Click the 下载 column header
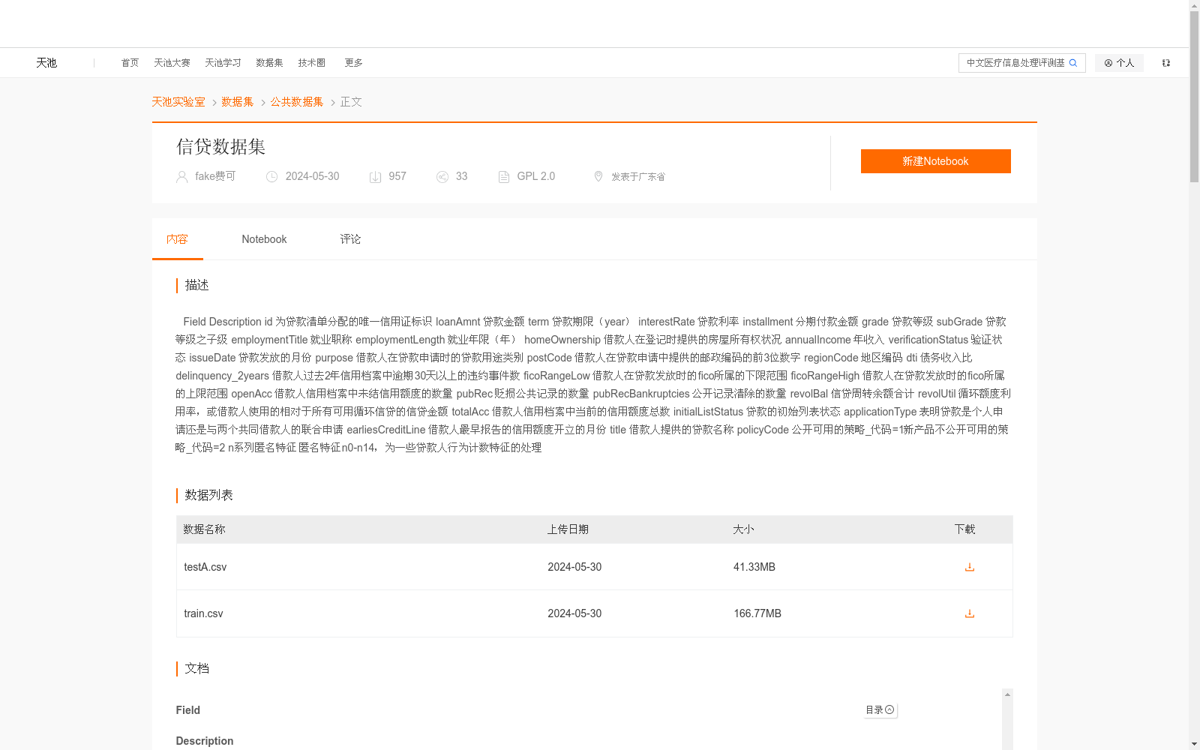Screen dimensions: 1200x750 [x=964, y=529]
